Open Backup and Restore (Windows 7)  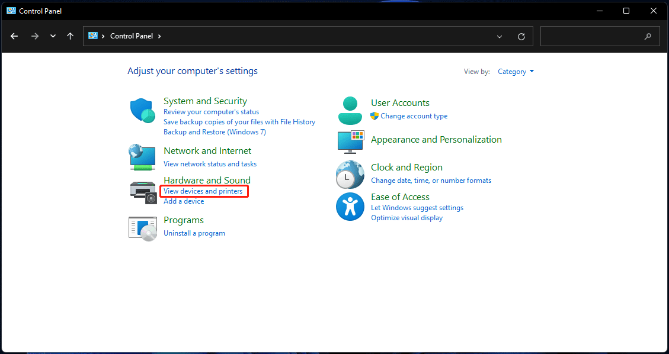tap(215, 132)
